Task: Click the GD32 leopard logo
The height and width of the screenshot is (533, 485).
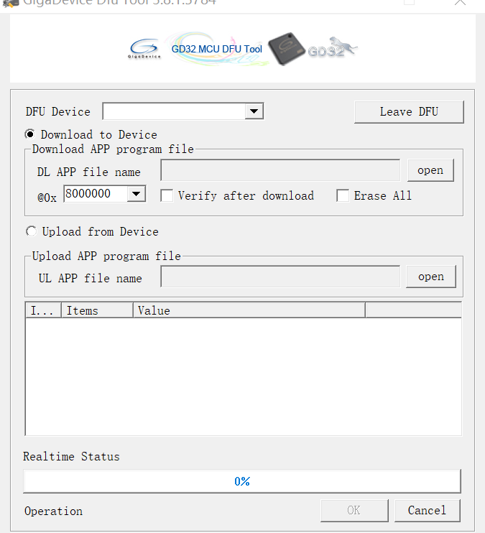Action: 333,47
